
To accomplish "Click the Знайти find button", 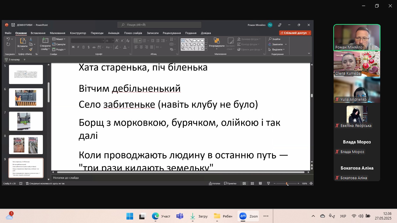I will (274, 39).
